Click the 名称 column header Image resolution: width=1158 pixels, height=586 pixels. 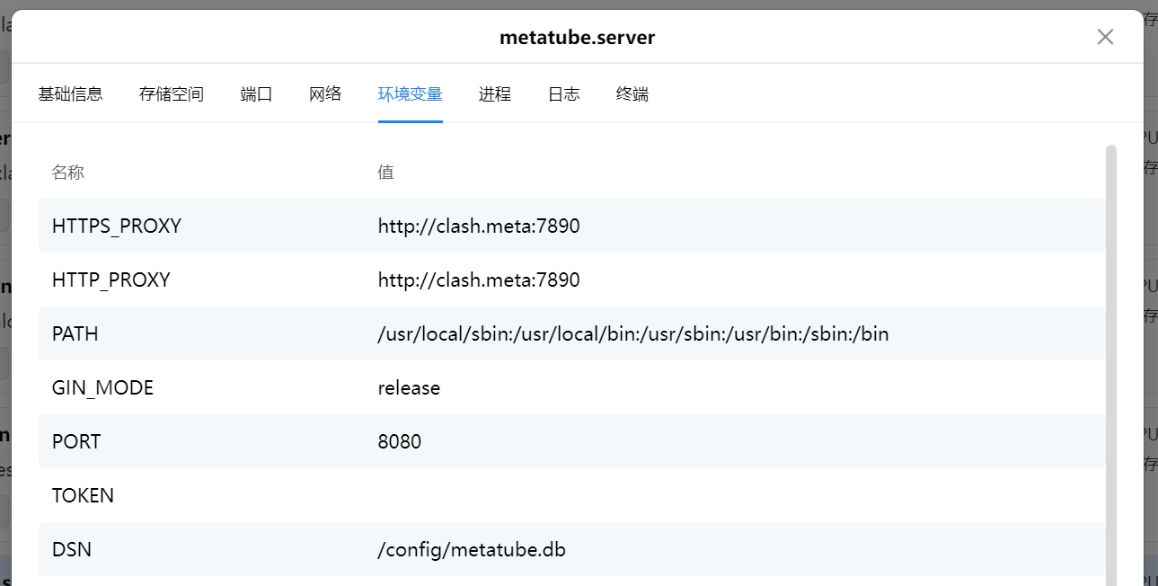tap(68, 173)
